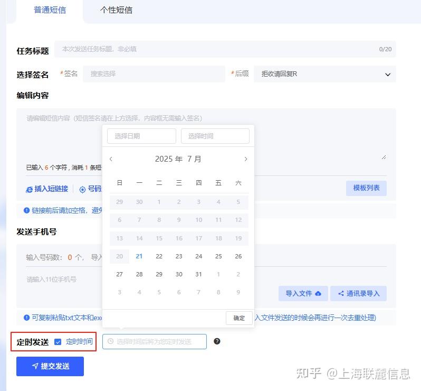Go to previous month in calendar
The width and height of the screenshot is (421, 391).
[x=111, y=159]
